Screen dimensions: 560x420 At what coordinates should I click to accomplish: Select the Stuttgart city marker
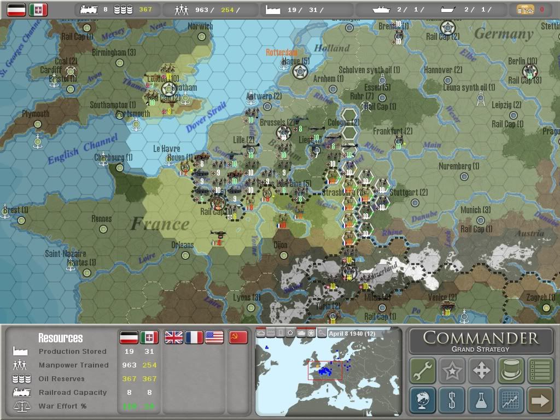tap(415, 203)
